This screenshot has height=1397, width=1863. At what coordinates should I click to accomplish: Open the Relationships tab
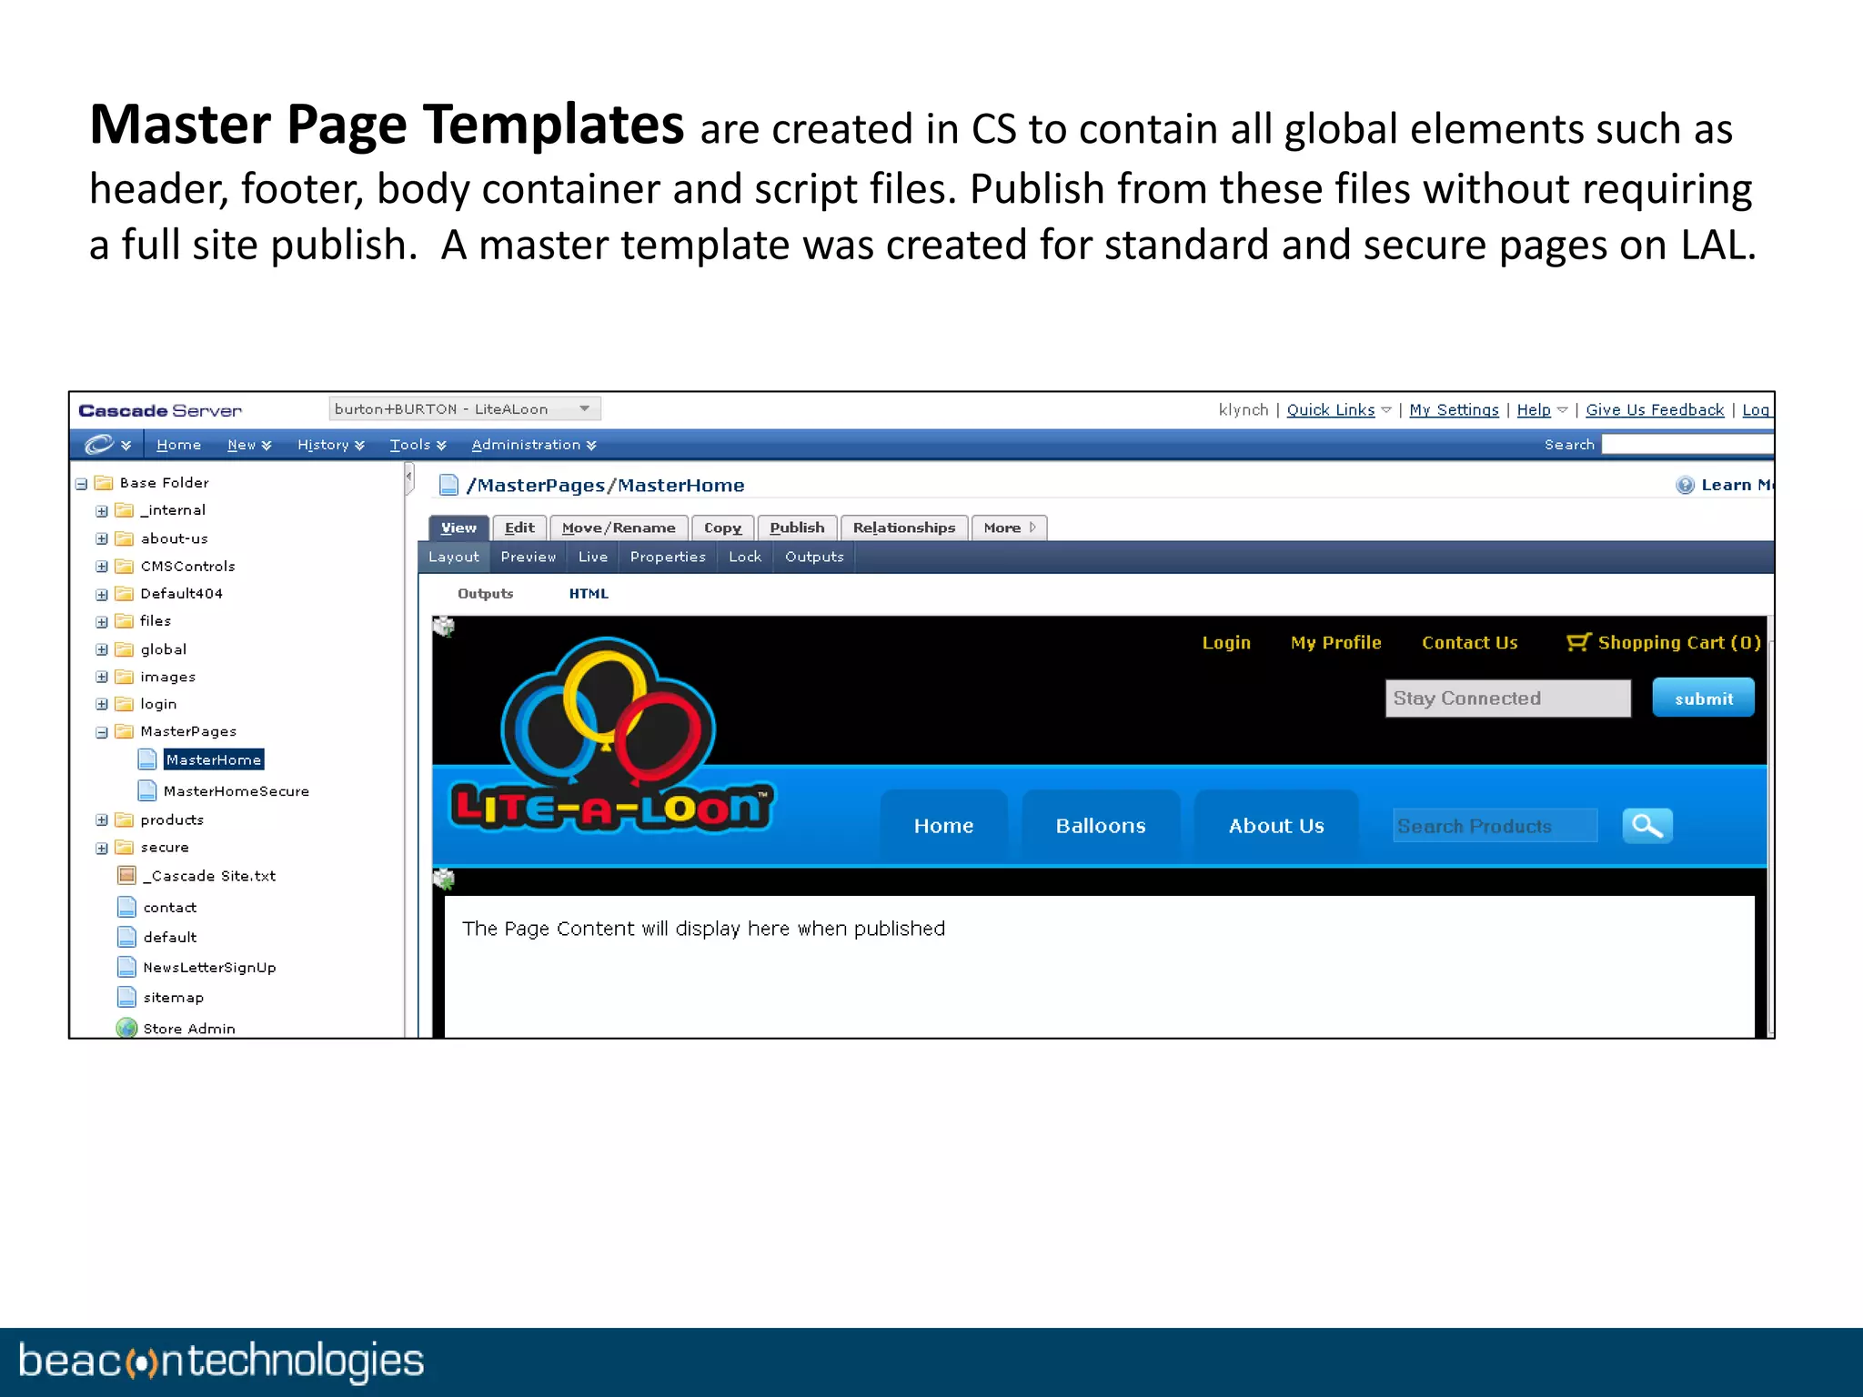click(x=904, y=528)
